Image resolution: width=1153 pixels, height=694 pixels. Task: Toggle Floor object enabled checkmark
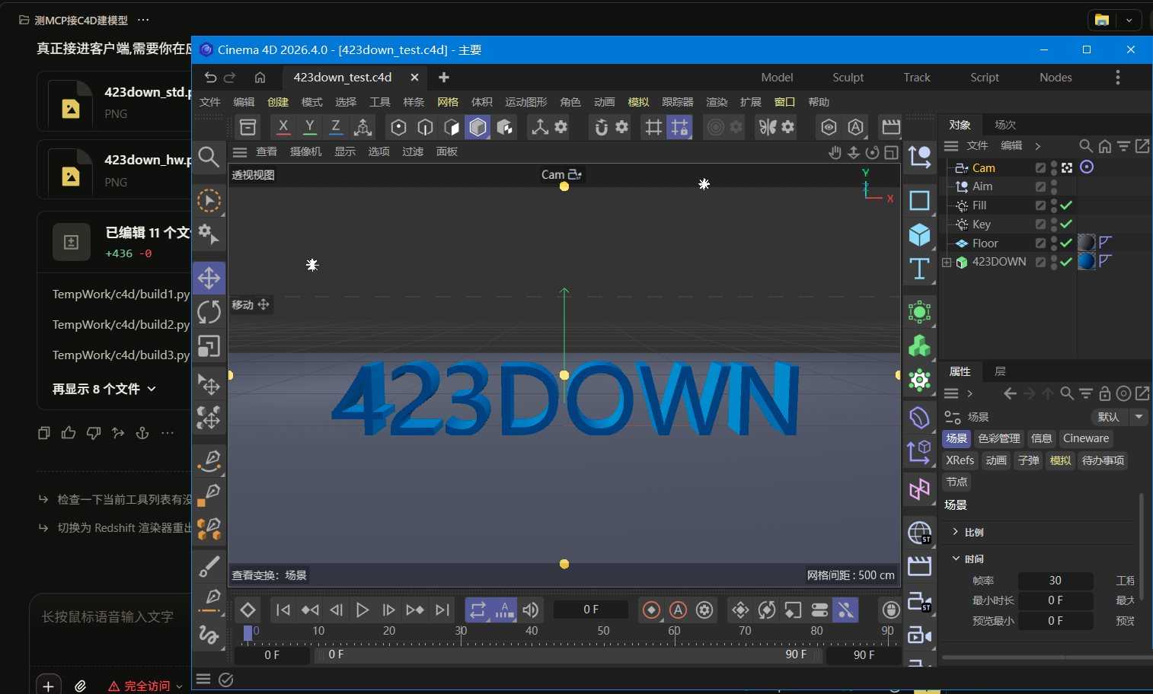(1066, 243)
